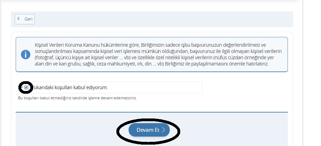The image size is (321, 146).
Task: Go back with the Geri button
Action: click(x=25, y=19)
